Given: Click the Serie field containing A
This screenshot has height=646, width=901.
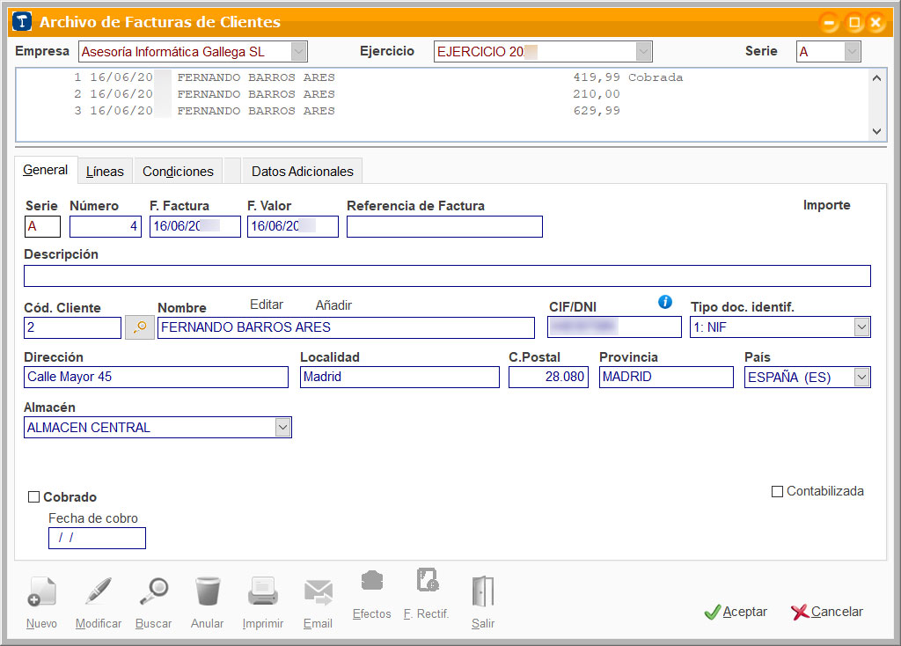Looking at the screenshot, I should tap(42, 226).
